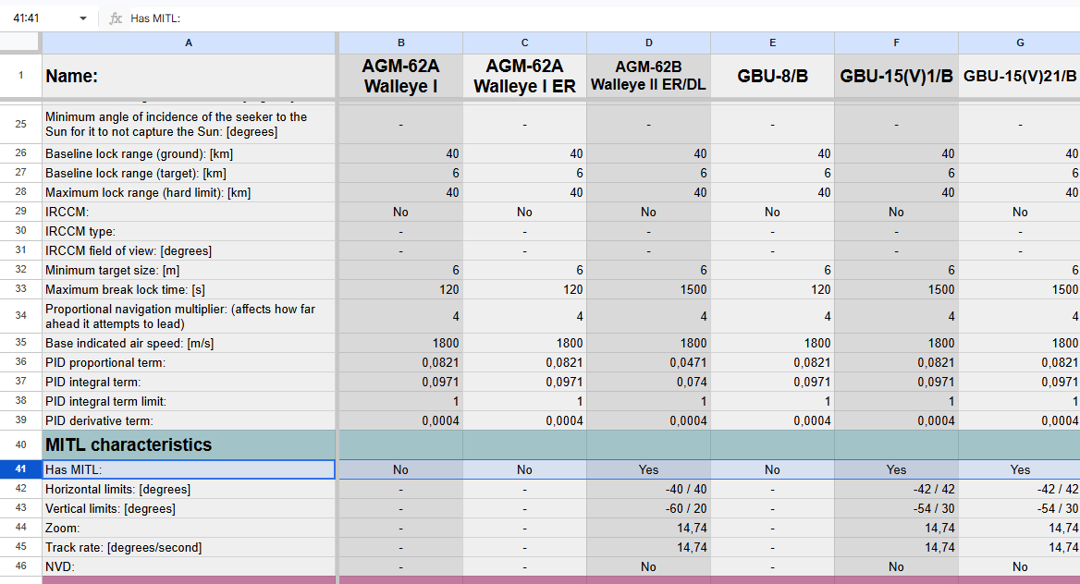
Task: Click the 'MITL characteristics' section cell
Action: [x=189, y=444]
